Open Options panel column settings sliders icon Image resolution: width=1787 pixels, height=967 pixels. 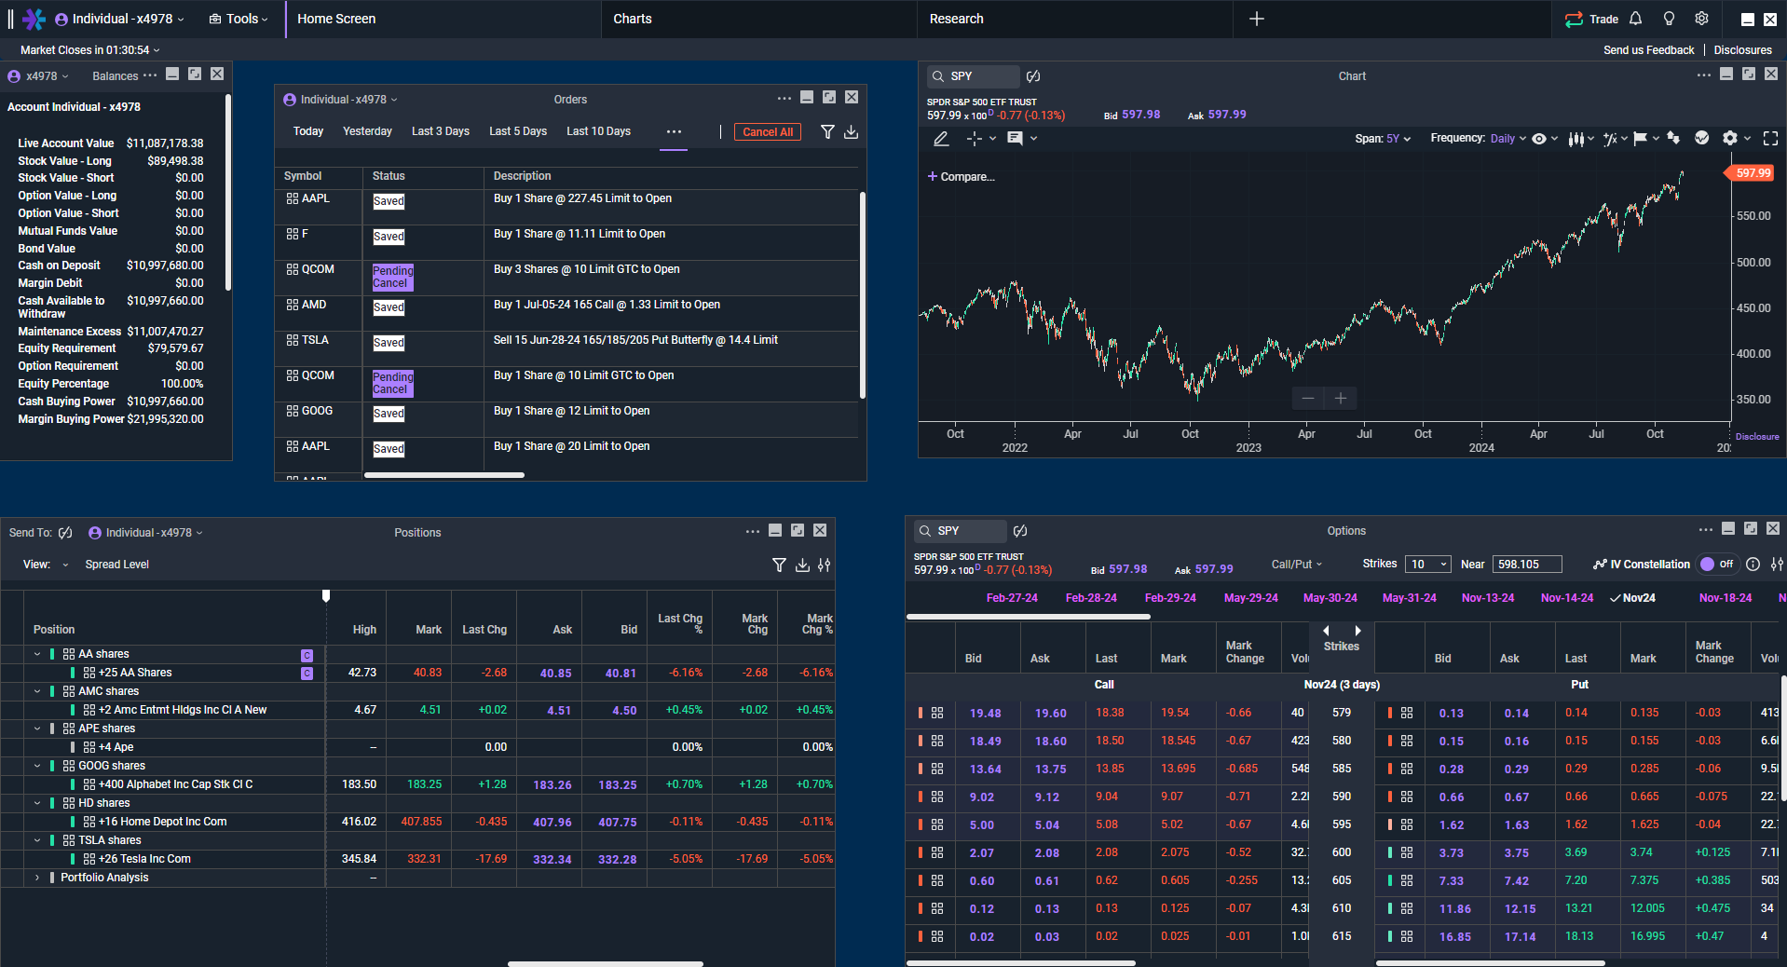tap(1778, 565)
